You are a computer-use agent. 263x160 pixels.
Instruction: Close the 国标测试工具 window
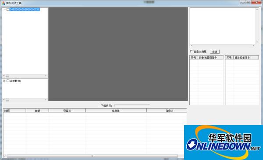[x=256, y=2]
